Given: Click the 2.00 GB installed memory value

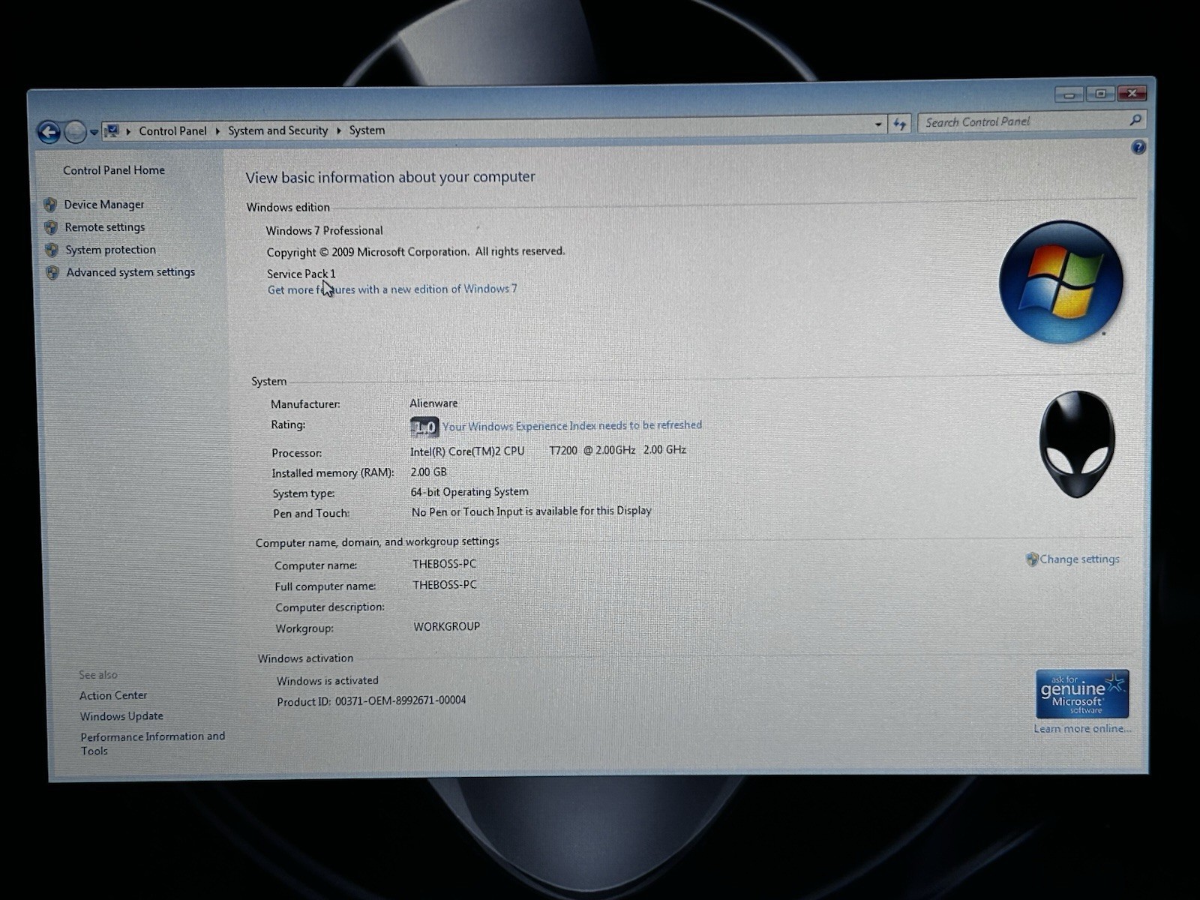Looking at the screenshot, I should click(428, 472).
